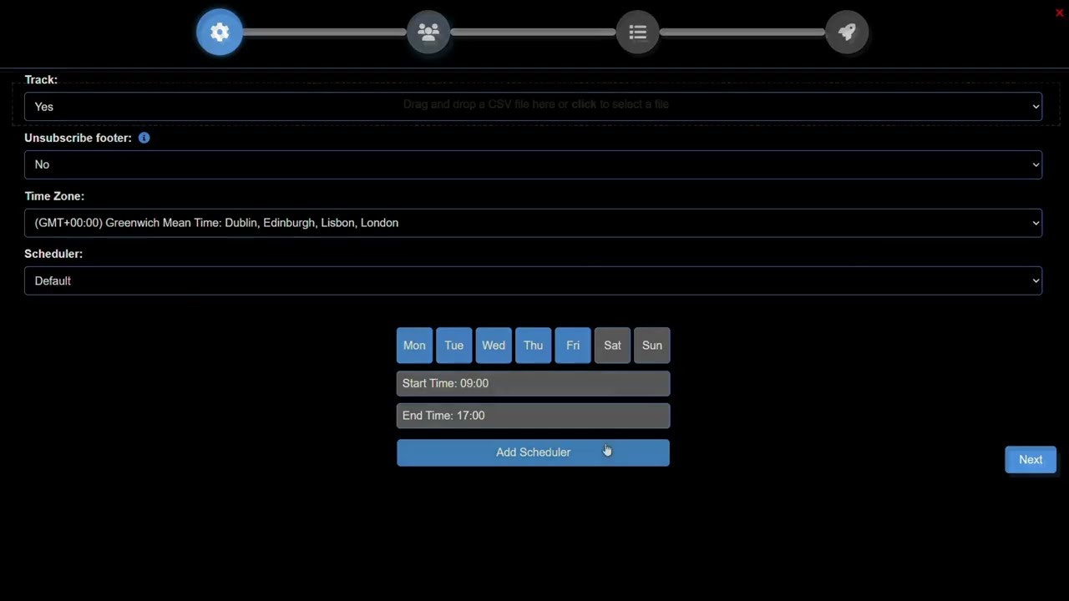Open the Time Zone dropdown
The width and height of the screenshot is (1069, 601).
tap(534, 223)
